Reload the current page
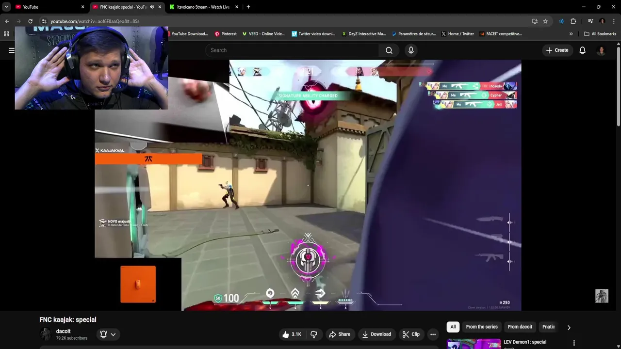The height and width of the screenshot is (349, 621). point(30,21)
